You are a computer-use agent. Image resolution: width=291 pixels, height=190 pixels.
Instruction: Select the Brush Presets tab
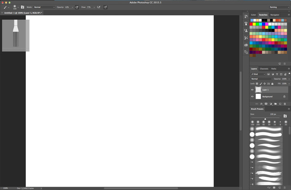point(257,109)
